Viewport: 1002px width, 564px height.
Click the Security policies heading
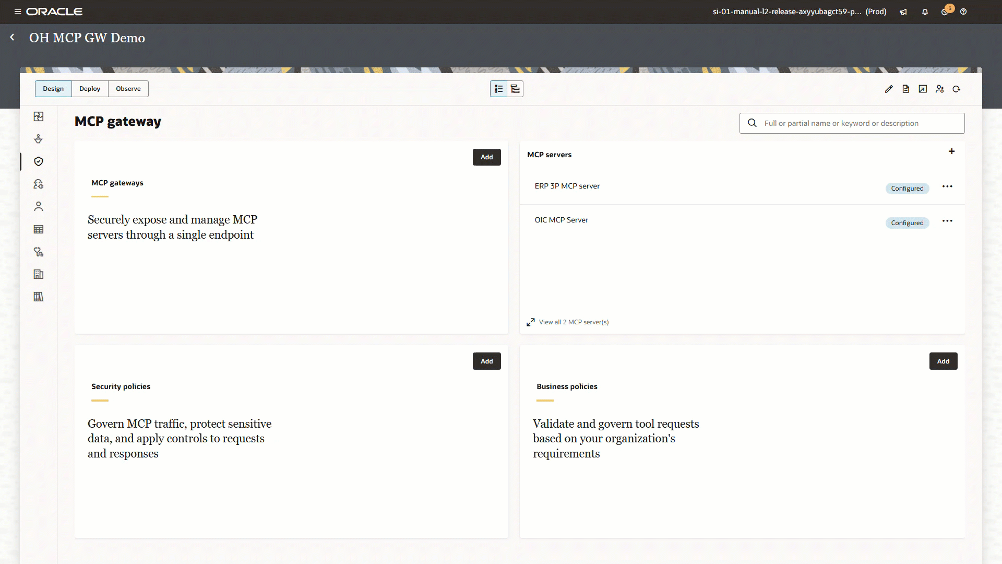[x=121, y=386]
